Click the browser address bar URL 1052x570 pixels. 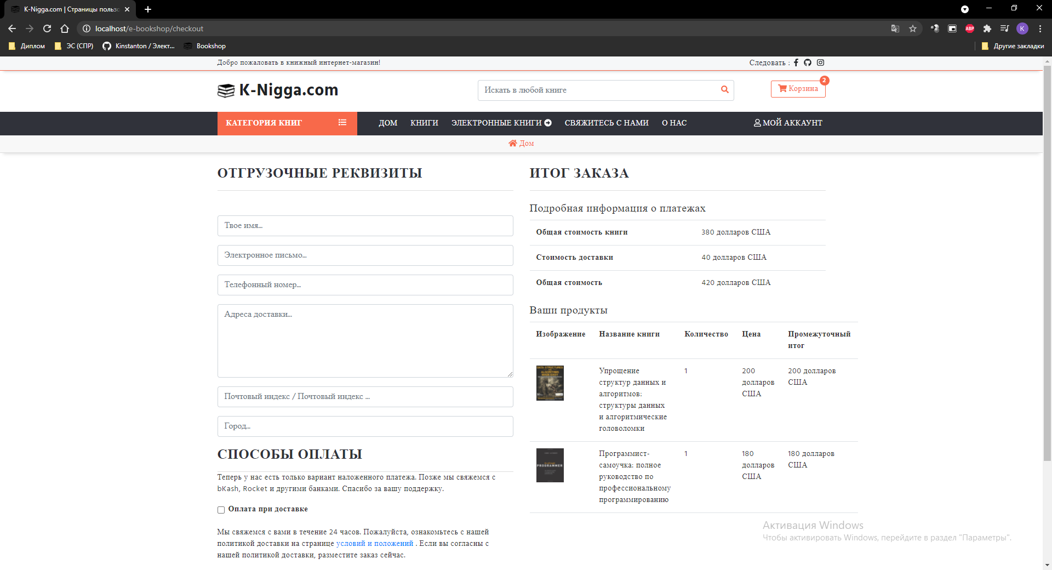point(149,29)
